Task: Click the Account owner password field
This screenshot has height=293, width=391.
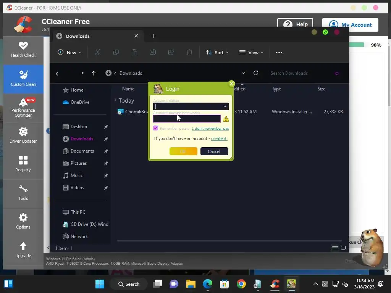Action: (187, 119)
